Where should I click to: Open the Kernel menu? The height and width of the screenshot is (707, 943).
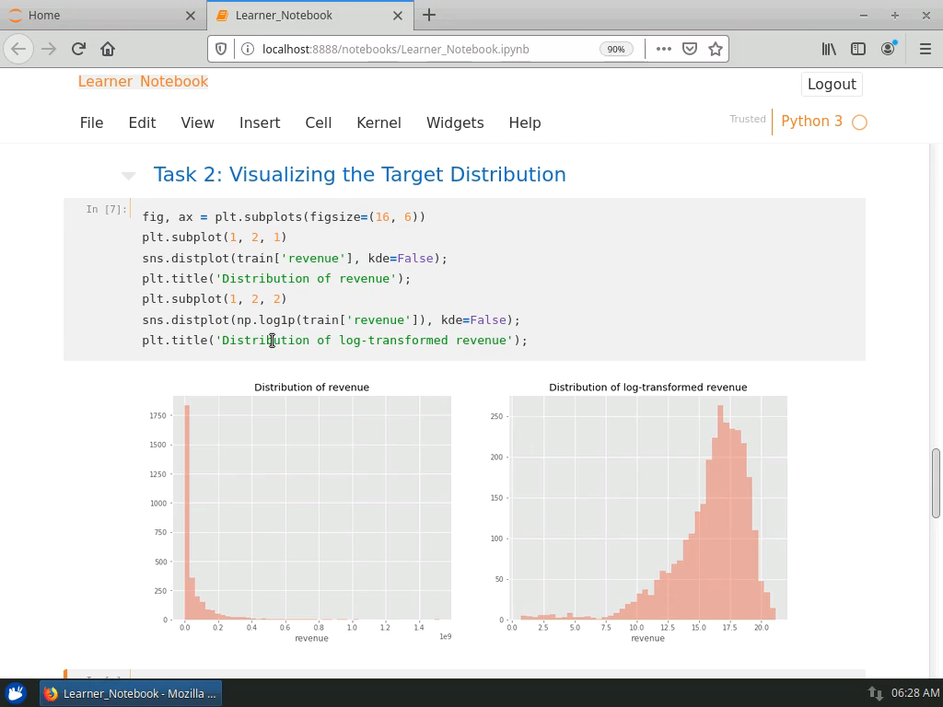pos(378,122)
